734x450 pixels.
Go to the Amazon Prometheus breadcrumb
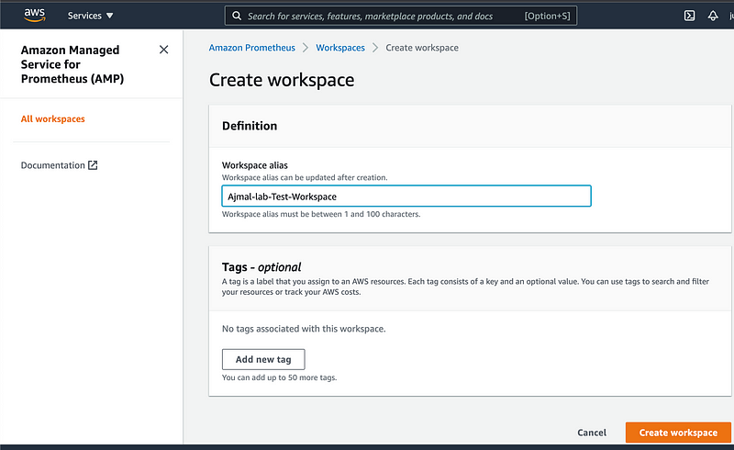[x=251, y=48]
